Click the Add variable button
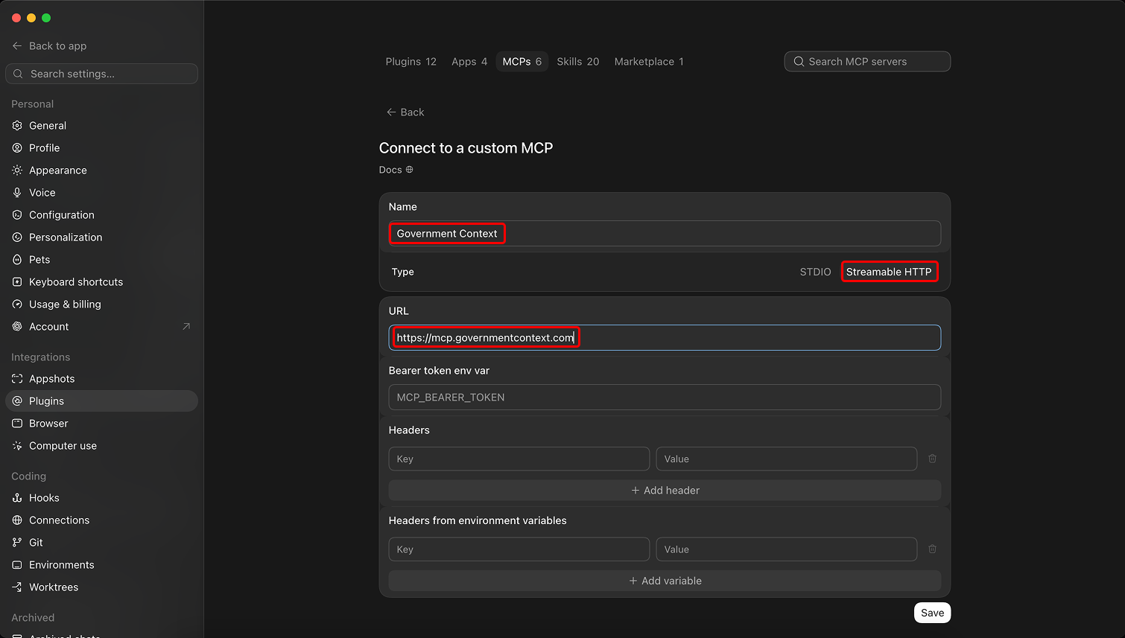Image resolution: width=1125 pixels, height=638 pixels. [x=665, y=581]
